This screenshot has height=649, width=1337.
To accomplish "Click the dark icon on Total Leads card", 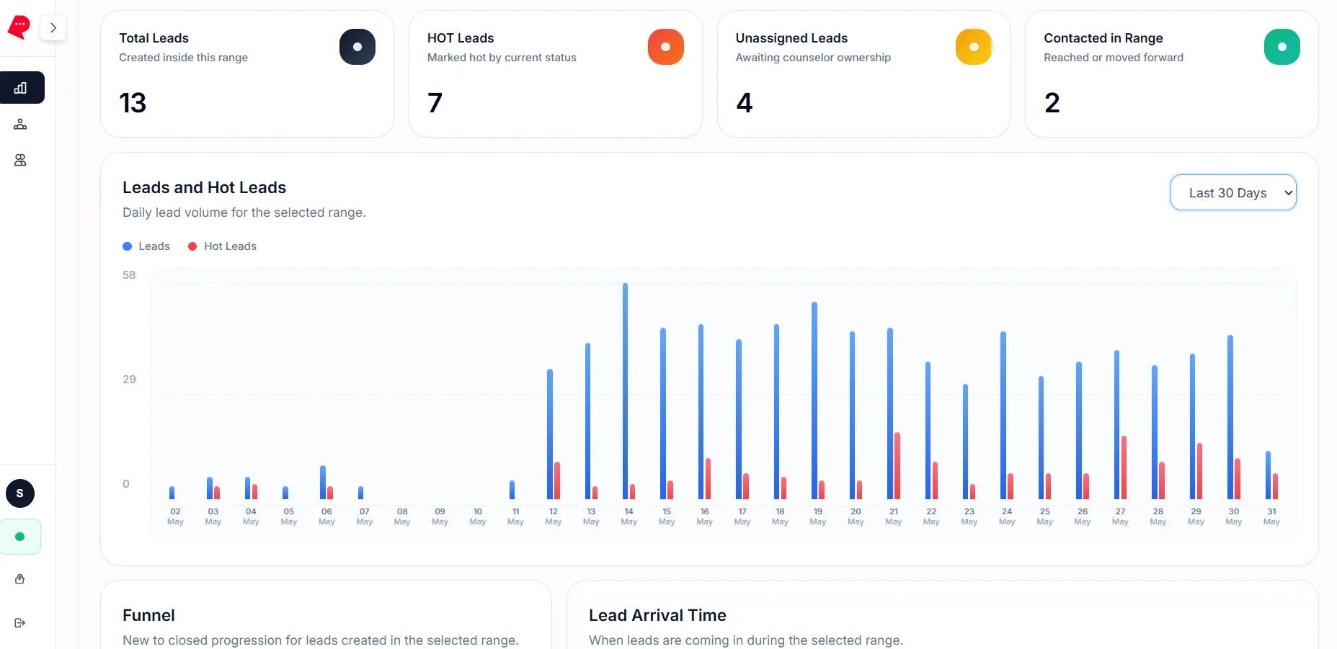I will [x=357, y=47].
